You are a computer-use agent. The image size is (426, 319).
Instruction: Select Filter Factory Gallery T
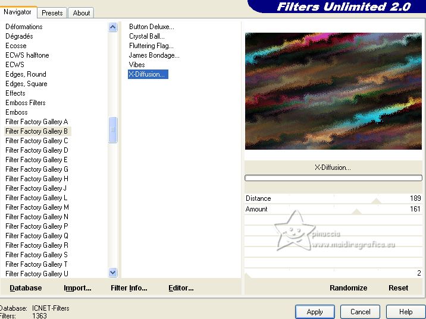click(x=36, y=264)
